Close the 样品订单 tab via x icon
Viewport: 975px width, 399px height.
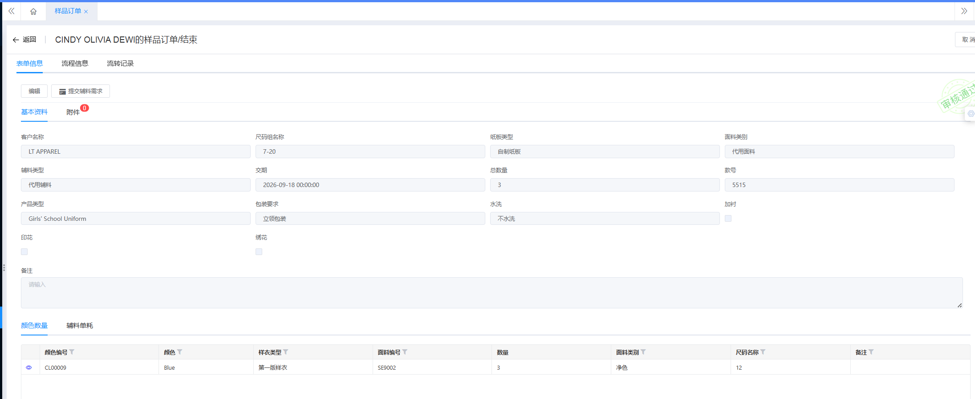86,12
